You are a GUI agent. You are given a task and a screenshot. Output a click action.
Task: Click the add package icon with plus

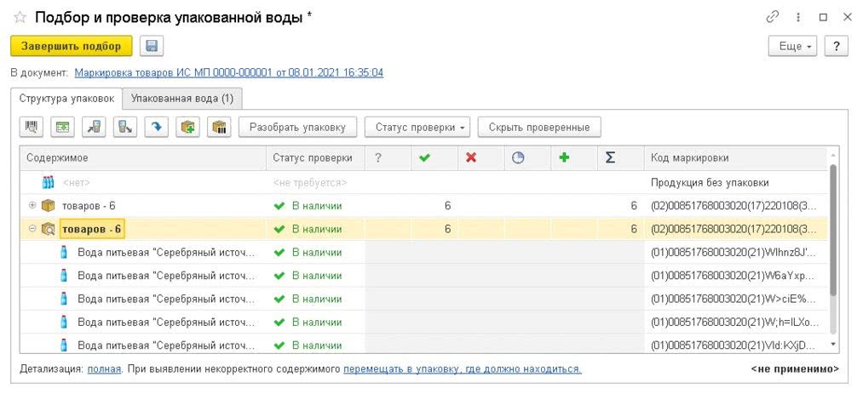point(187,128)
